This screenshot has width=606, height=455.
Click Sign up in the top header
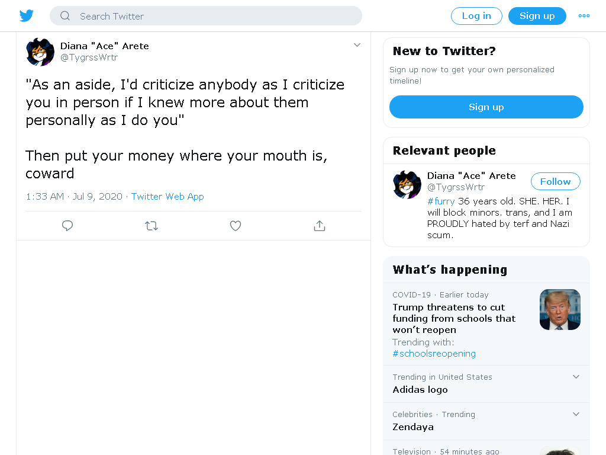(537, 16)
